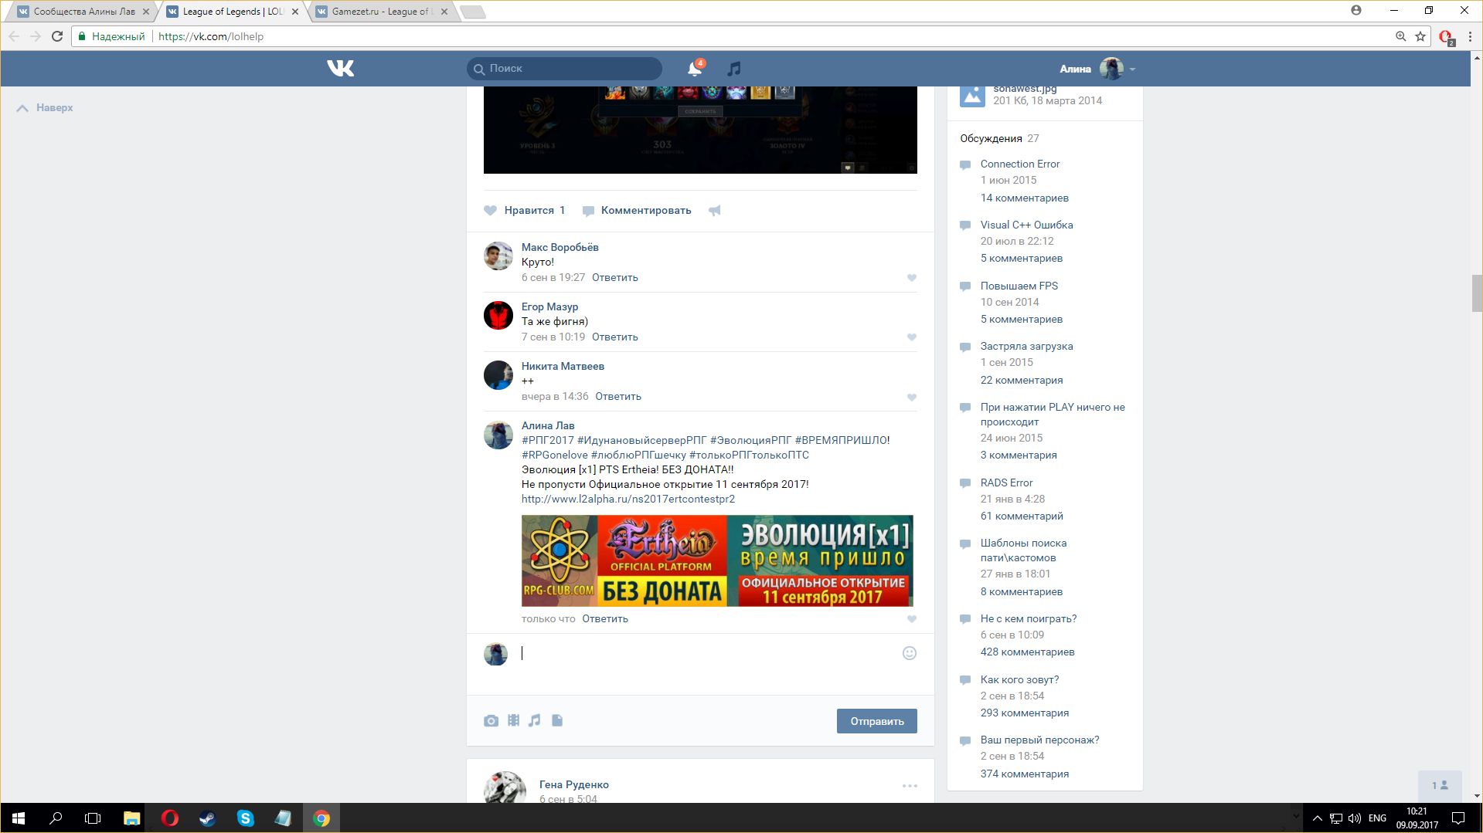Open the notifications bell
Viewport: 1483px width, 833px height.
tap(695, 69)
